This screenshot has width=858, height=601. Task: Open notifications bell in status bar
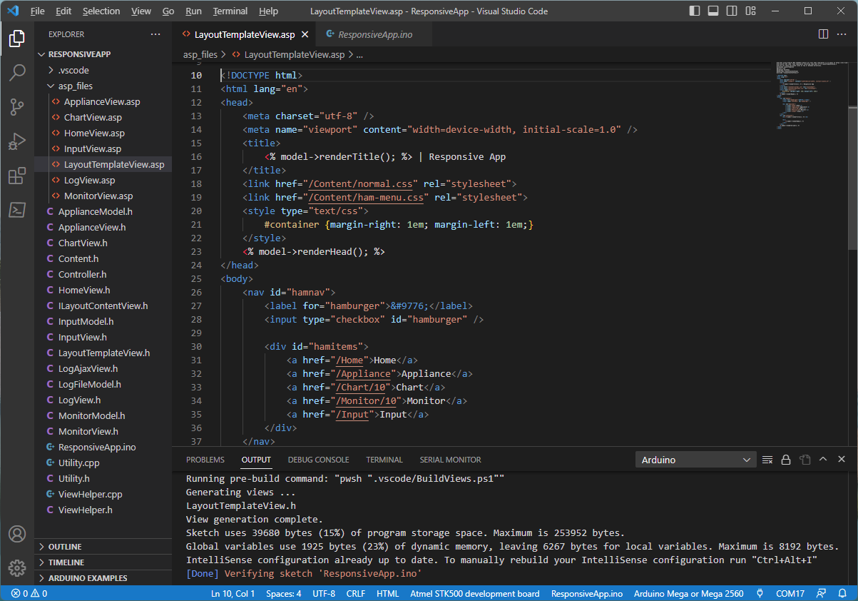842,593
